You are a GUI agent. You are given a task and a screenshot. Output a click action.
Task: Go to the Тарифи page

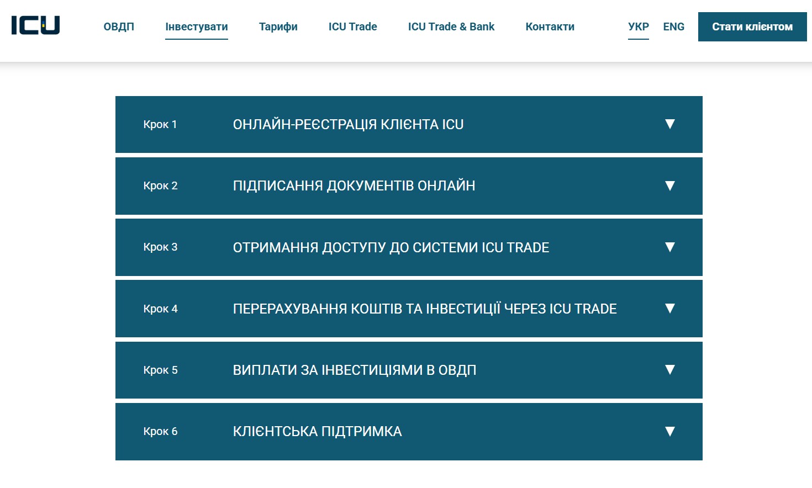278,26
